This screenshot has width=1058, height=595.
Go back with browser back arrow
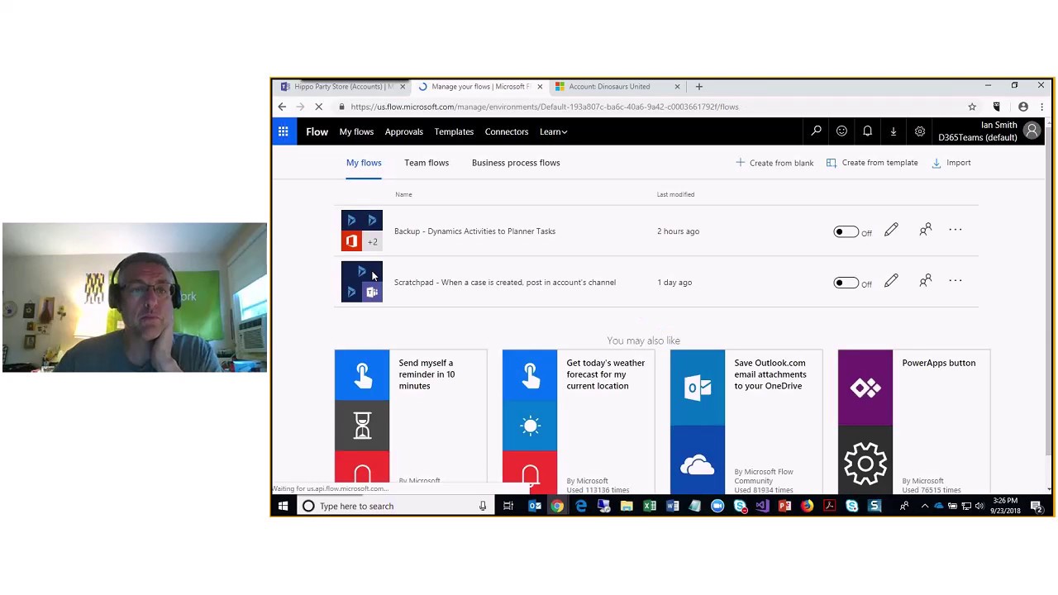coord(282,107)
